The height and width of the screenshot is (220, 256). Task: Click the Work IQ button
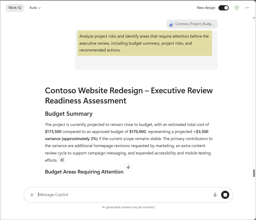tap(15, 8)
